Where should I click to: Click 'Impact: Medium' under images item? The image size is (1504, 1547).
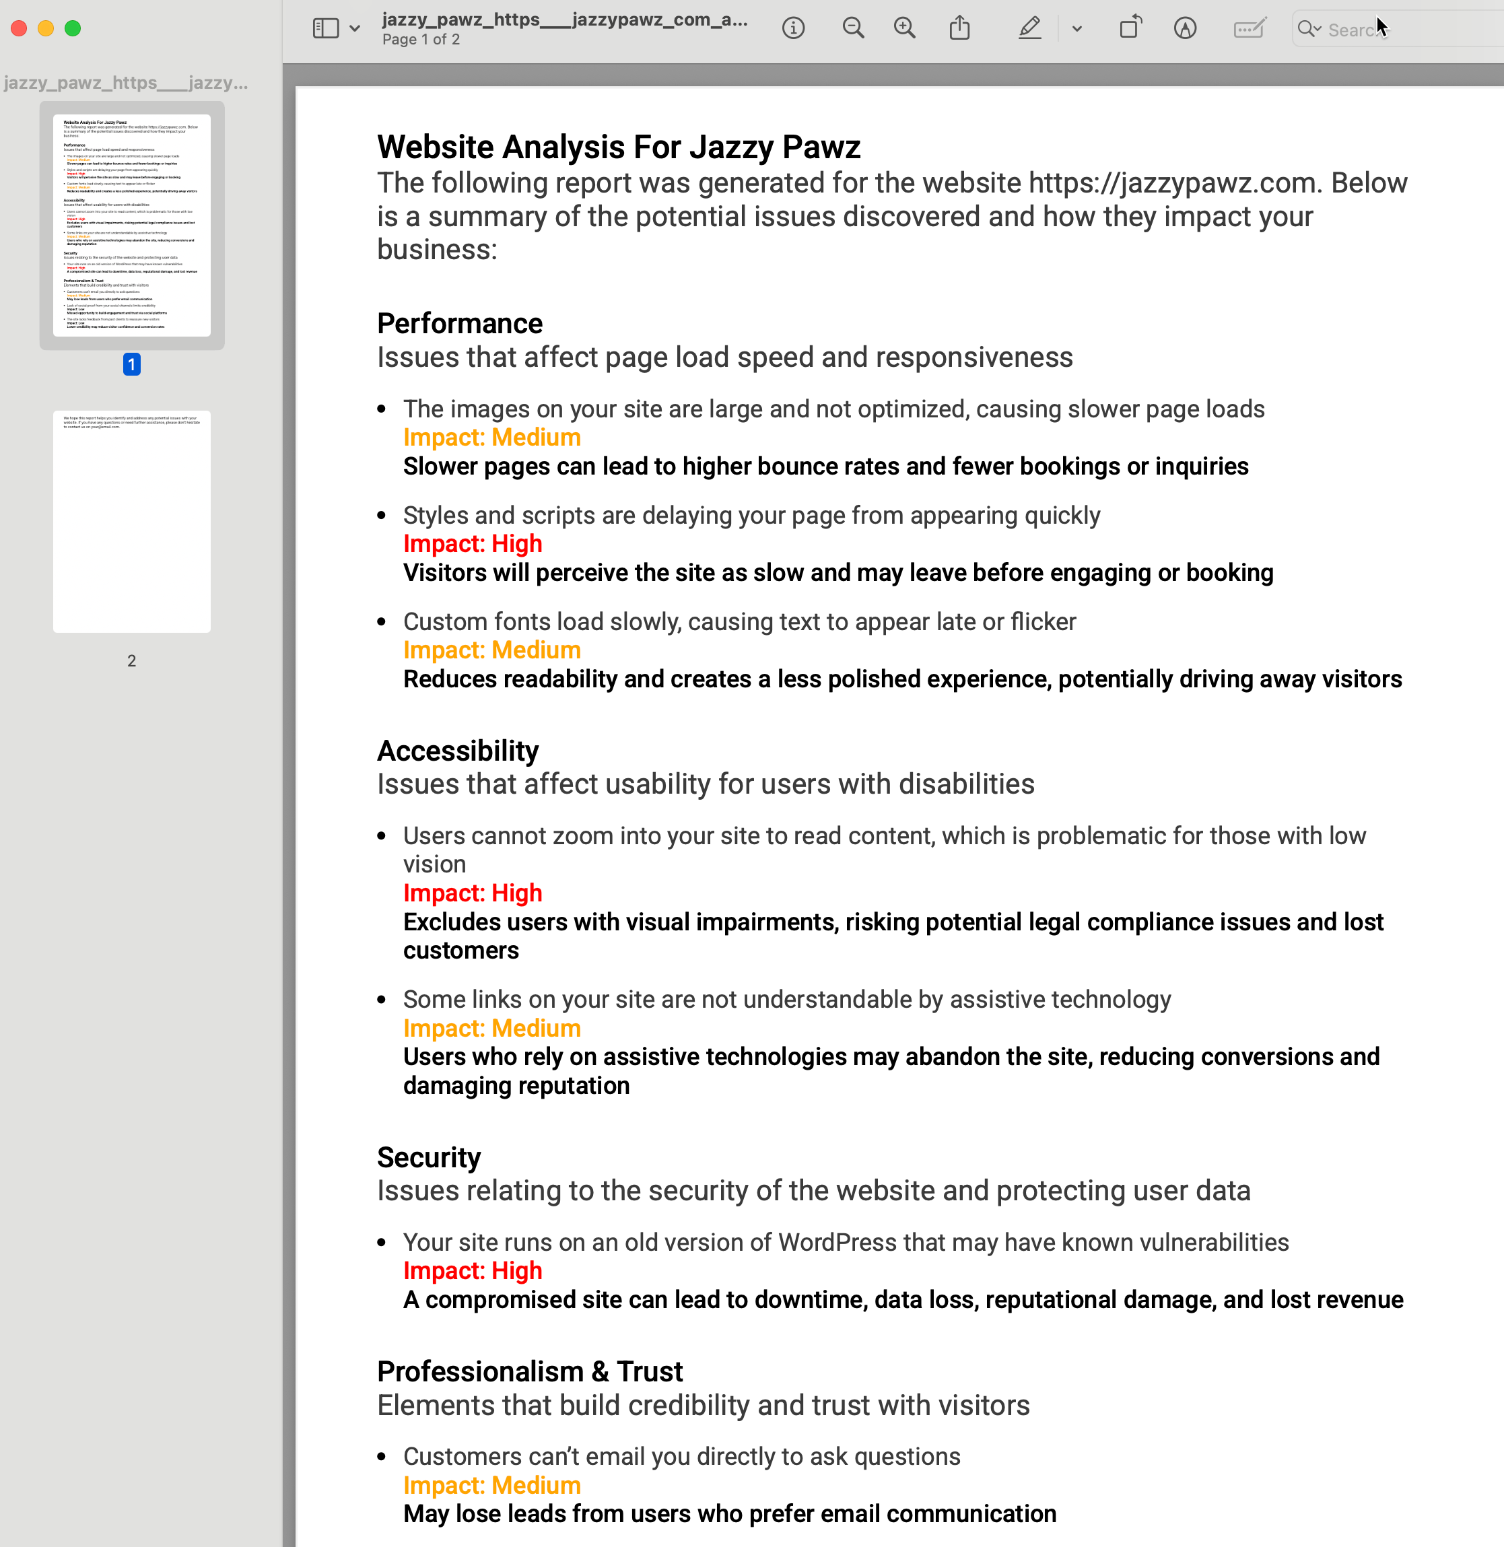[492, 438]
